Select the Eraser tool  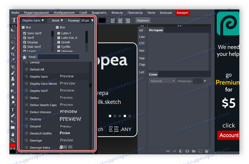[x=13, y=85]
